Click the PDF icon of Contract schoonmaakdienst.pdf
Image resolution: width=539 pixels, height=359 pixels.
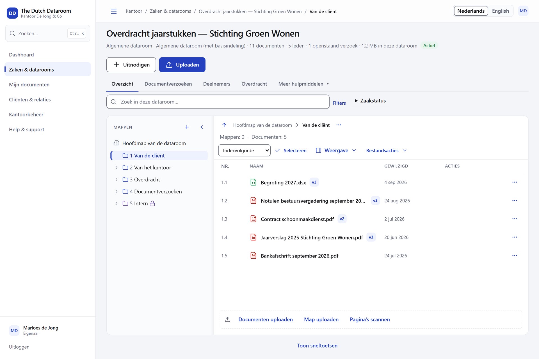click(x=253, y=219)
